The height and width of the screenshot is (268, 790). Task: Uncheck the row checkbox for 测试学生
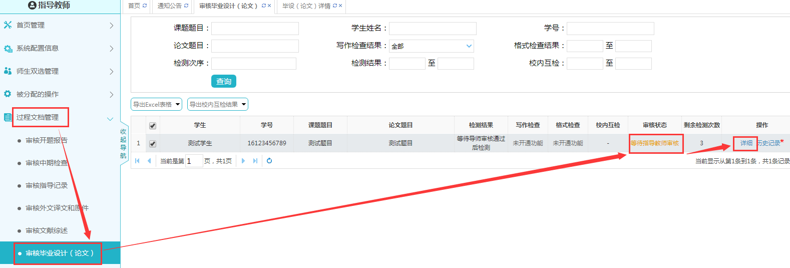pyautogui.click(x=153, y=144)
